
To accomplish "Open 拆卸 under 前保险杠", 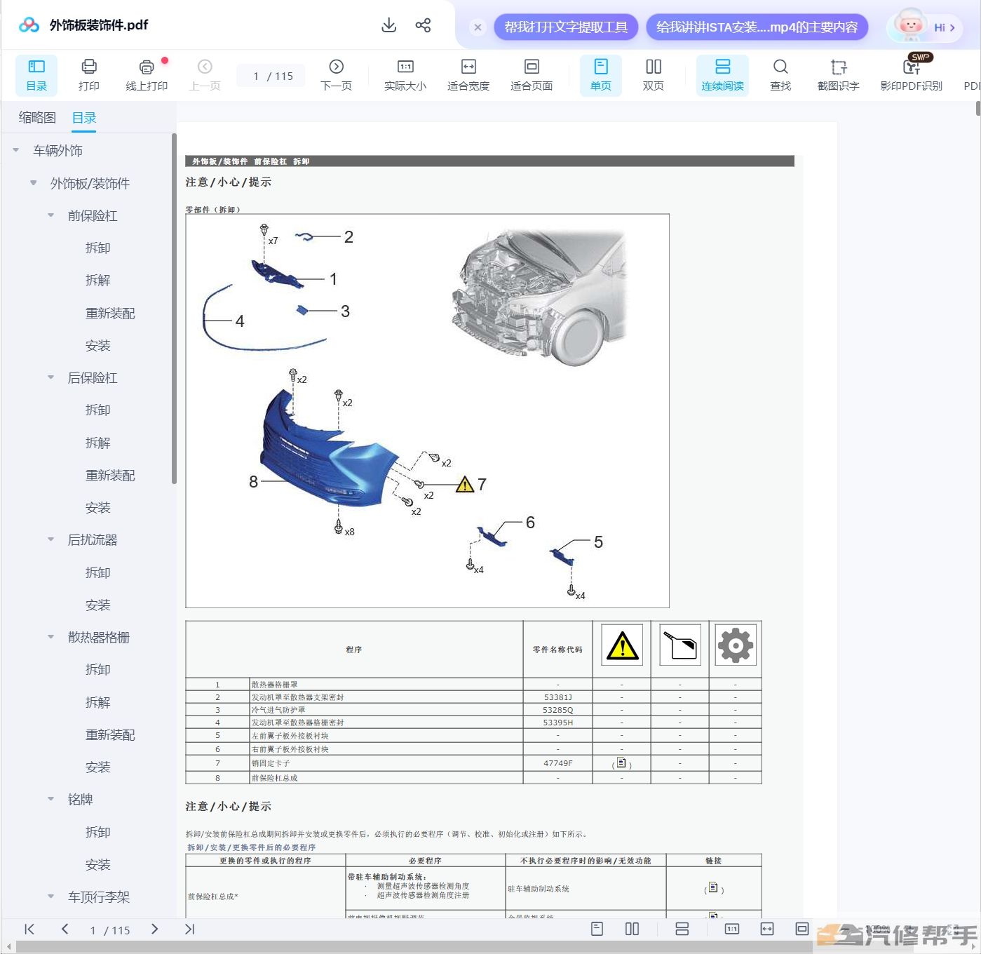I will (x=97, y=248).
